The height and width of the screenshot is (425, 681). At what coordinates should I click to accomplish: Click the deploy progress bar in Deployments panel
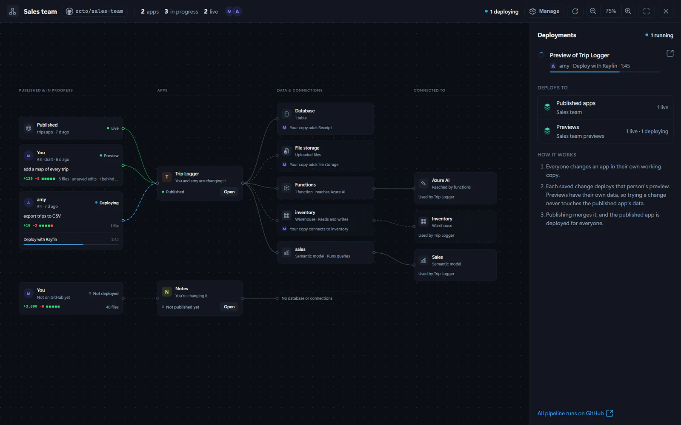(x=605, y=72)
